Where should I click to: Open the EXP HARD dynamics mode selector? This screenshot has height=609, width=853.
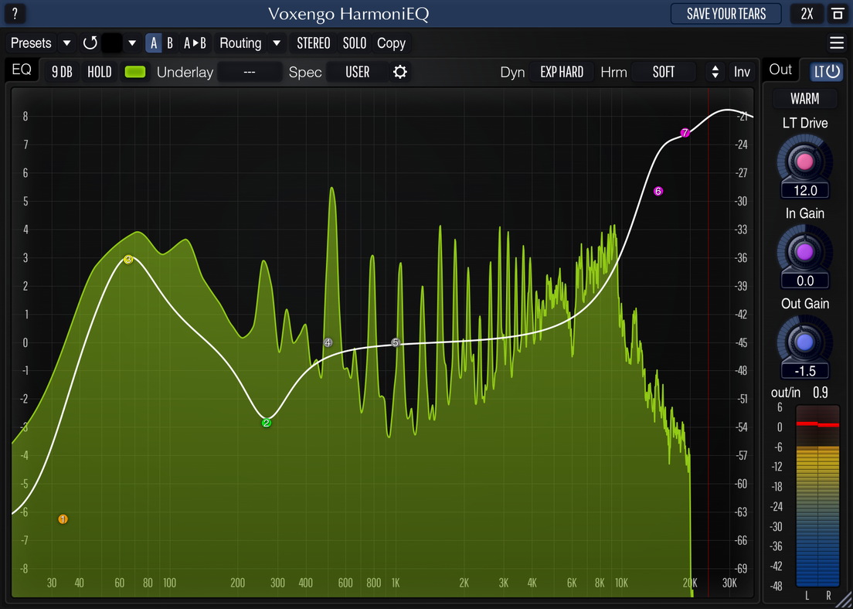[562, 72]
